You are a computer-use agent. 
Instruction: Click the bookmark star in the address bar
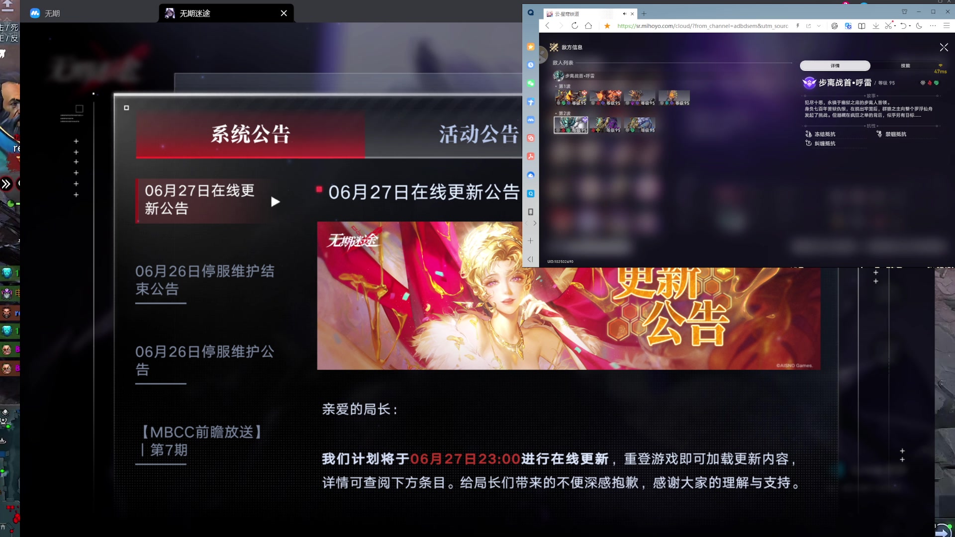(x=607, y=26)
